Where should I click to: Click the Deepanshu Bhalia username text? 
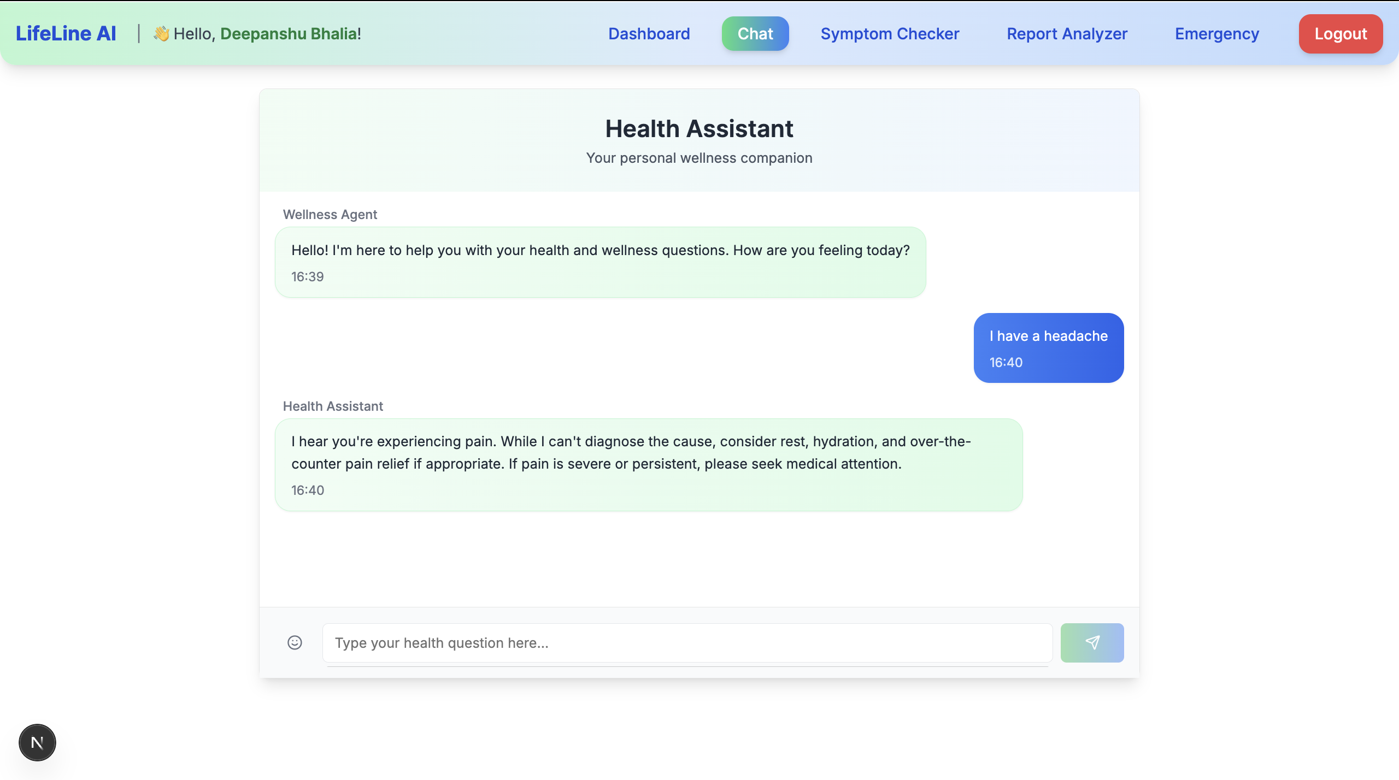point(289,34)
